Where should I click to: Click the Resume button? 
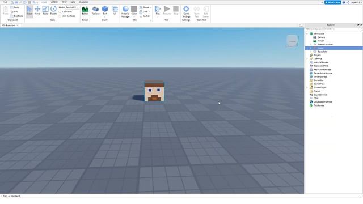167,11
